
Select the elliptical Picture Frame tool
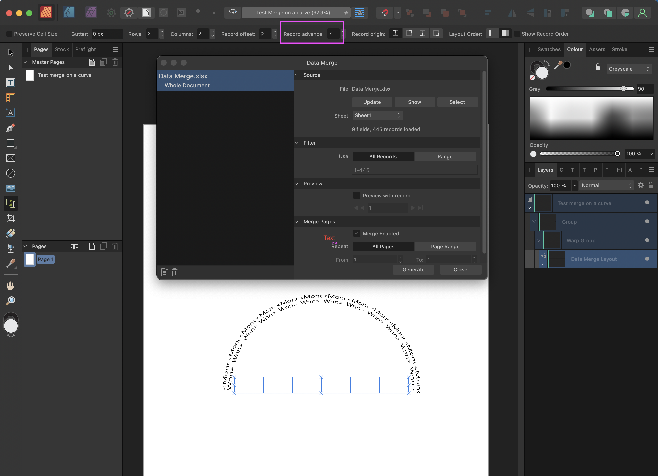[x=11, y=173]
